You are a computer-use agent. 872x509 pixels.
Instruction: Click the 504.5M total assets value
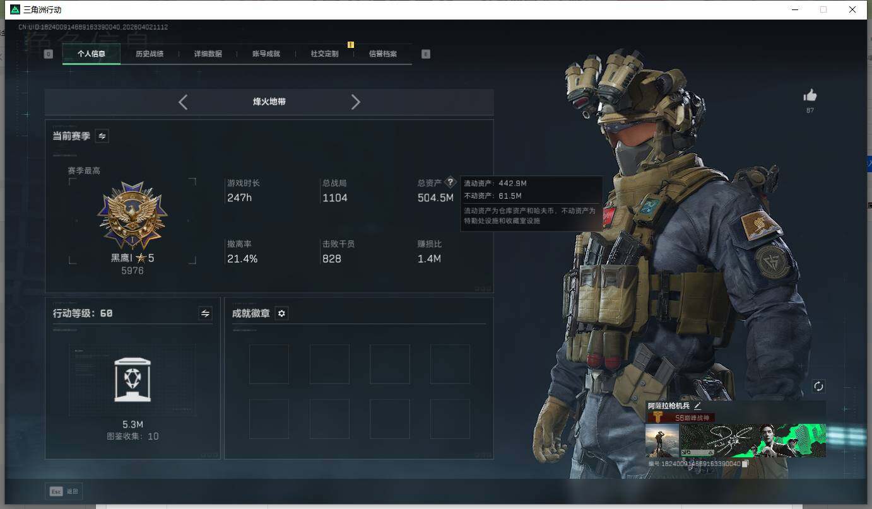click(x=436, y=198)
